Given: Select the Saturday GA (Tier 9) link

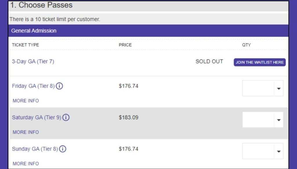Looking at the screenshot, I should tap(37, 118).
